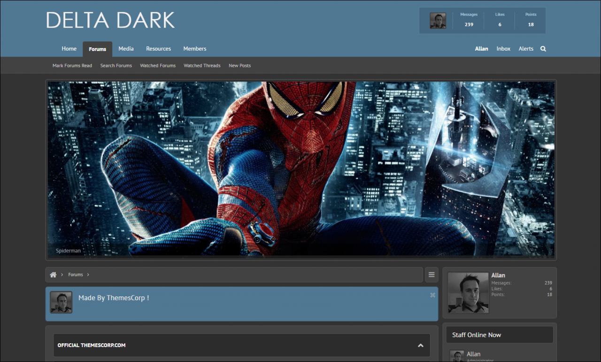Screen dimensions: 601x362
Task: Collapse the Official ThemesCorp.com category
Action: [x=420, y=346]
